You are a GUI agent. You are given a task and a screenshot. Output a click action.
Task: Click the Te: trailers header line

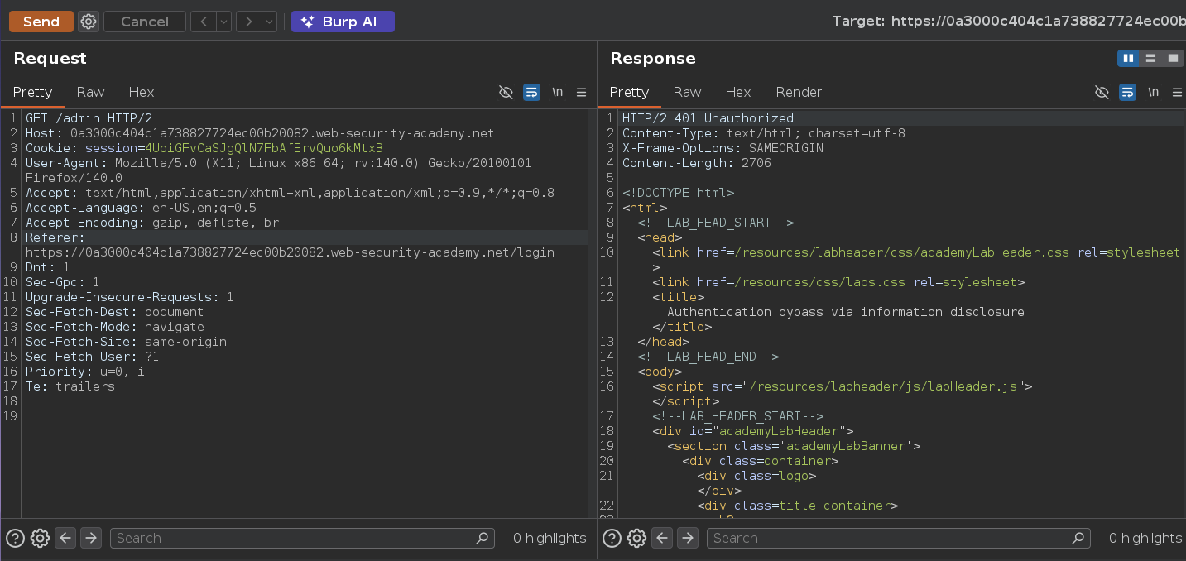click(x=70, y=386)
